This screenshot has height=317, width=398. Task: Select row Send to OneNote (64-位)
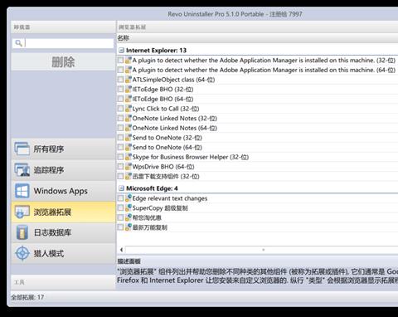pos(258,148)
